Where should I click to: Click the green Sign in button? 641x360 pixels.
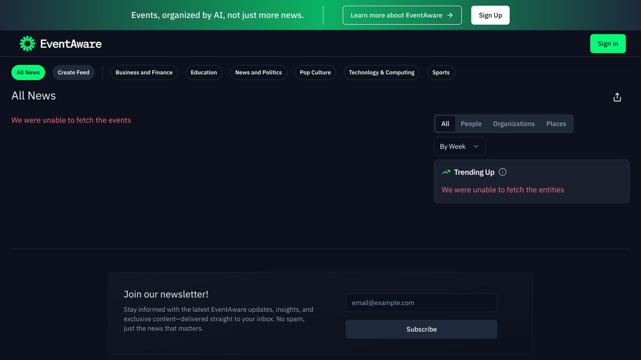click(607, 44)
